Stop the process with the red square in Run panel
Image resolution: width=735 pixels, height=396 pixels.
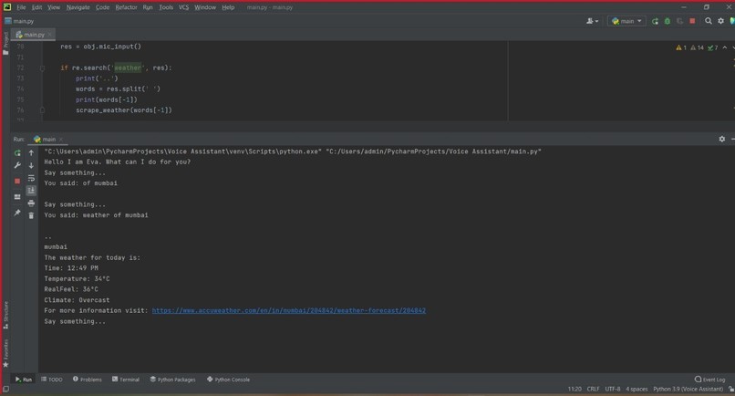17,181
